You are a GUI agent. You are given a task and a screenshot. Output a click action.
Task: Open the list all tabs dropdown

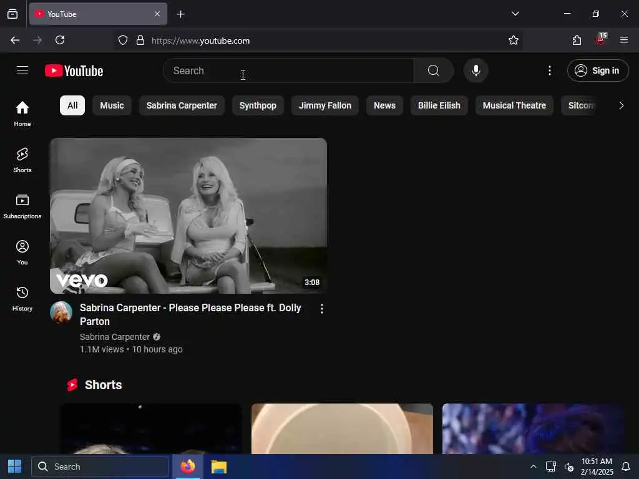tap(515, 14)
